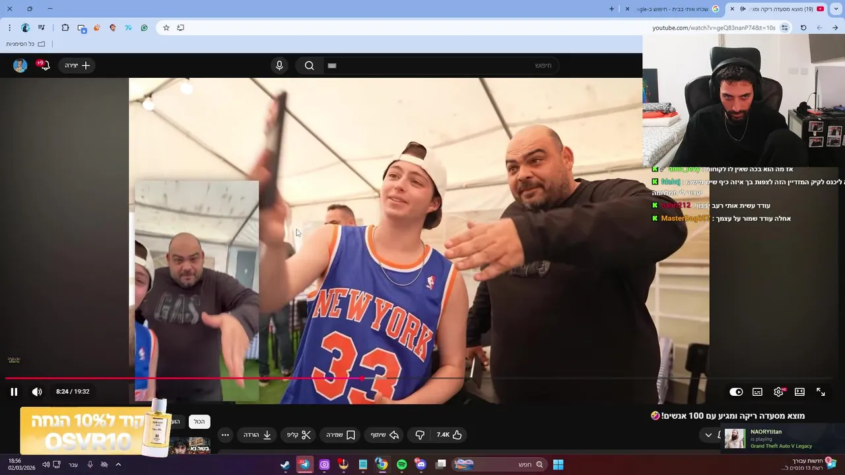Open Chrome media controls icon
Viewport: 845px width, 475px height.
pyautogui.click(x=42, y=28)
